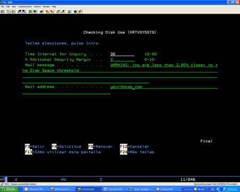Click the title Checking Disk Use (XRTVSYSSTS)
The image size is (240, 192).
click(120, 33)
